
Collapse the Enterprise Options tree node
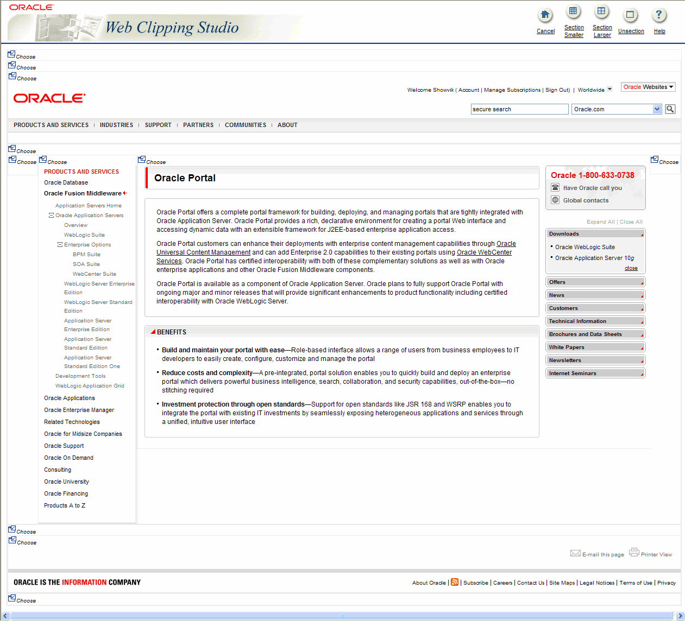pos(59,244)
